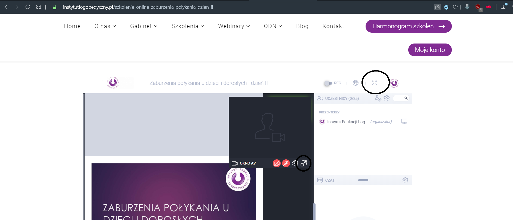Toggle the camera off button
Screen dimensions: 513x220
click(277, 163)
